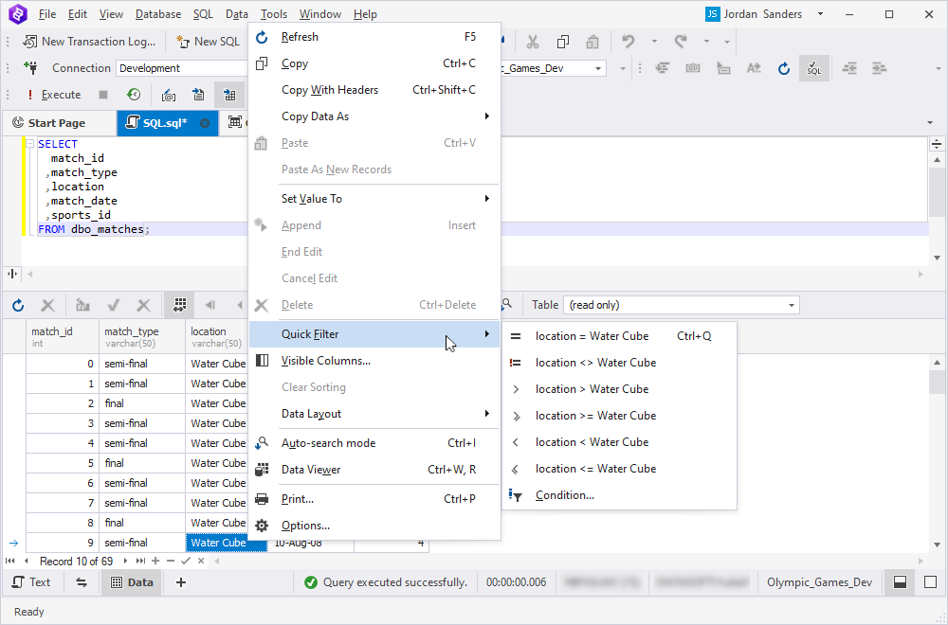Click Print… in the context menu
Screen dimensions: 948x625
[374, 499]
